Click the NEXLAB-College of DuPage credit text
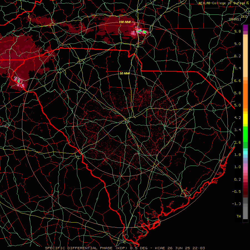The width and height of the screenshot is (250, 250). [x=222, y=3]
